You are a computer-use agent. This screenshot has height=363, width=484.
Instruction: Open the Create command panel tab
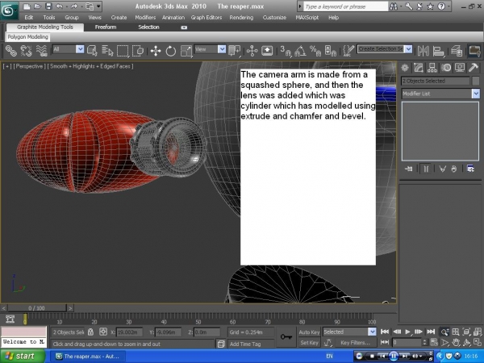pyautogui.click(x=405, y=68)
